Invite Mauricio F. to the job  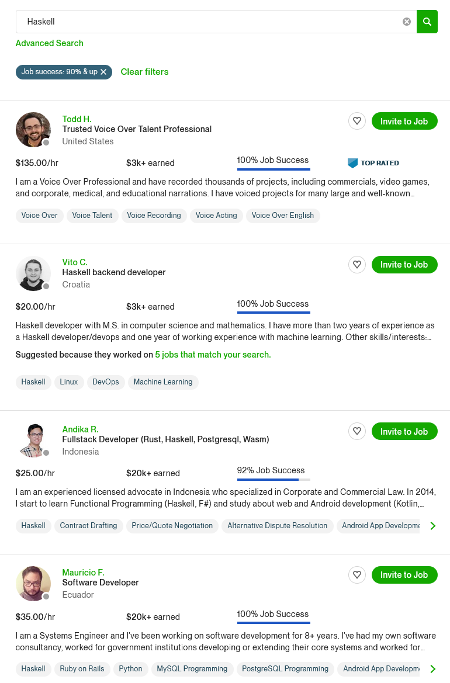404,575
